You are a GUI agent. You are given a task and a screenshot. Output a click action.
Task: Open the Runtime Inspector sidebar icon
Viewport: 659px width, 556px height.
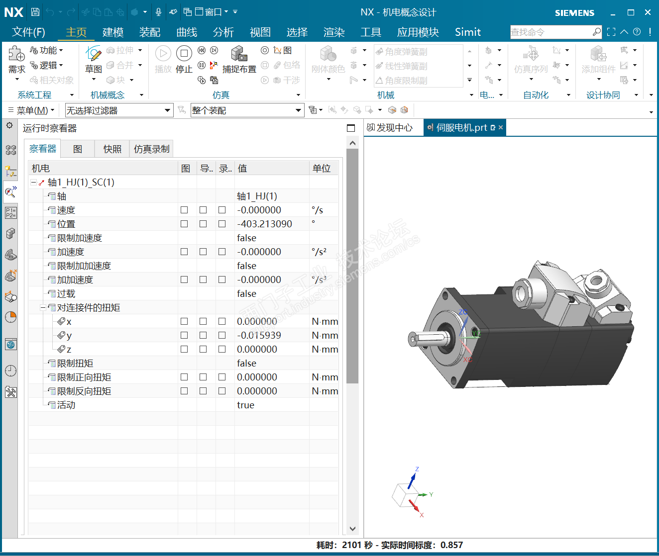pos(10,191)
